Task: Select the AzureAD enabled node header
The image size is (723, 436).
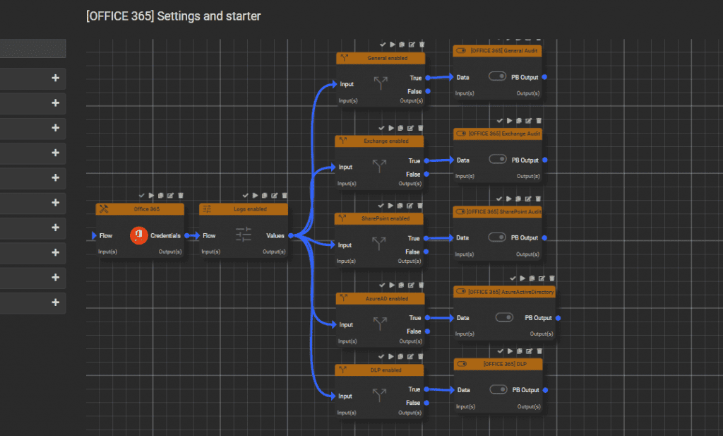Action: (380, 298)
